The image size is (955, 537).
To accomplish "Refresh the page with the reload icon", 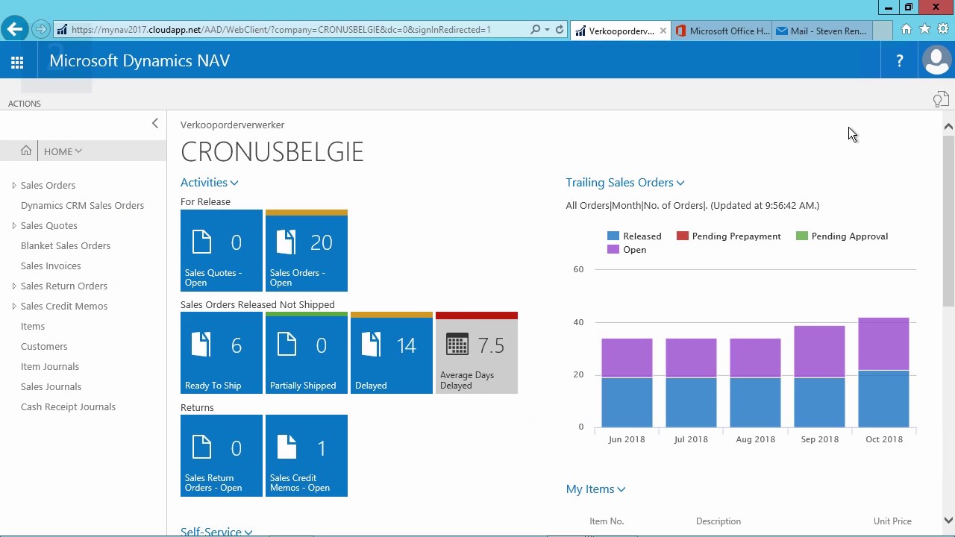I will coord(560,30).
